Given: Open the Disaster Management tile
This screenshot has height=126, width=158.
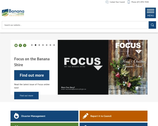Looking at the screenshot, I should tap(45, 116).
